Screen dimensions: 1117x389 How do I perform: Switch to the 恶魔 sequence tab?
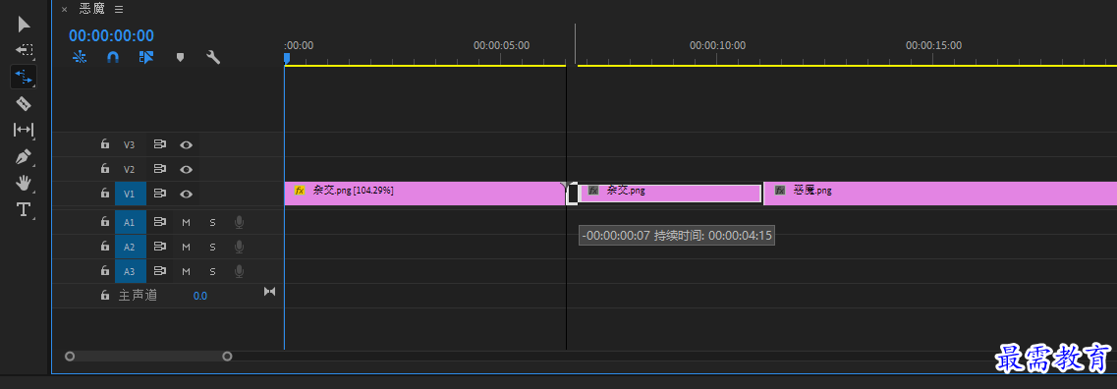92,9
